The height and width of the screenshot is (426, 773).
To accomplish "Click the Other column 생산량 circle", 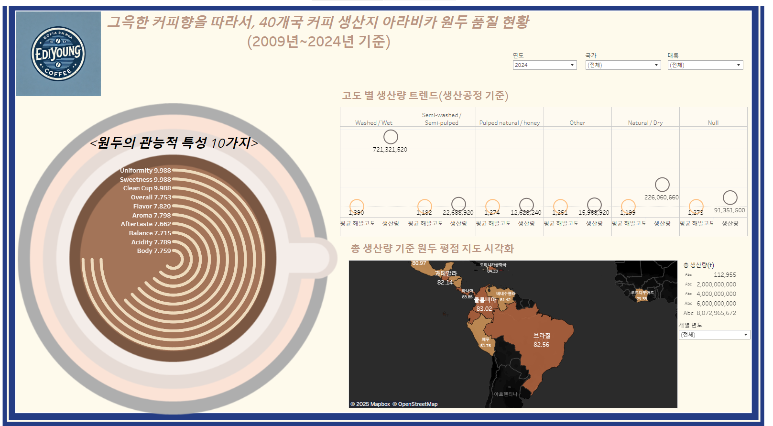I will (594, 205).
